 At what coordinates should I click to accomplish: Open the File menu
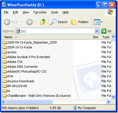[6, 12]
